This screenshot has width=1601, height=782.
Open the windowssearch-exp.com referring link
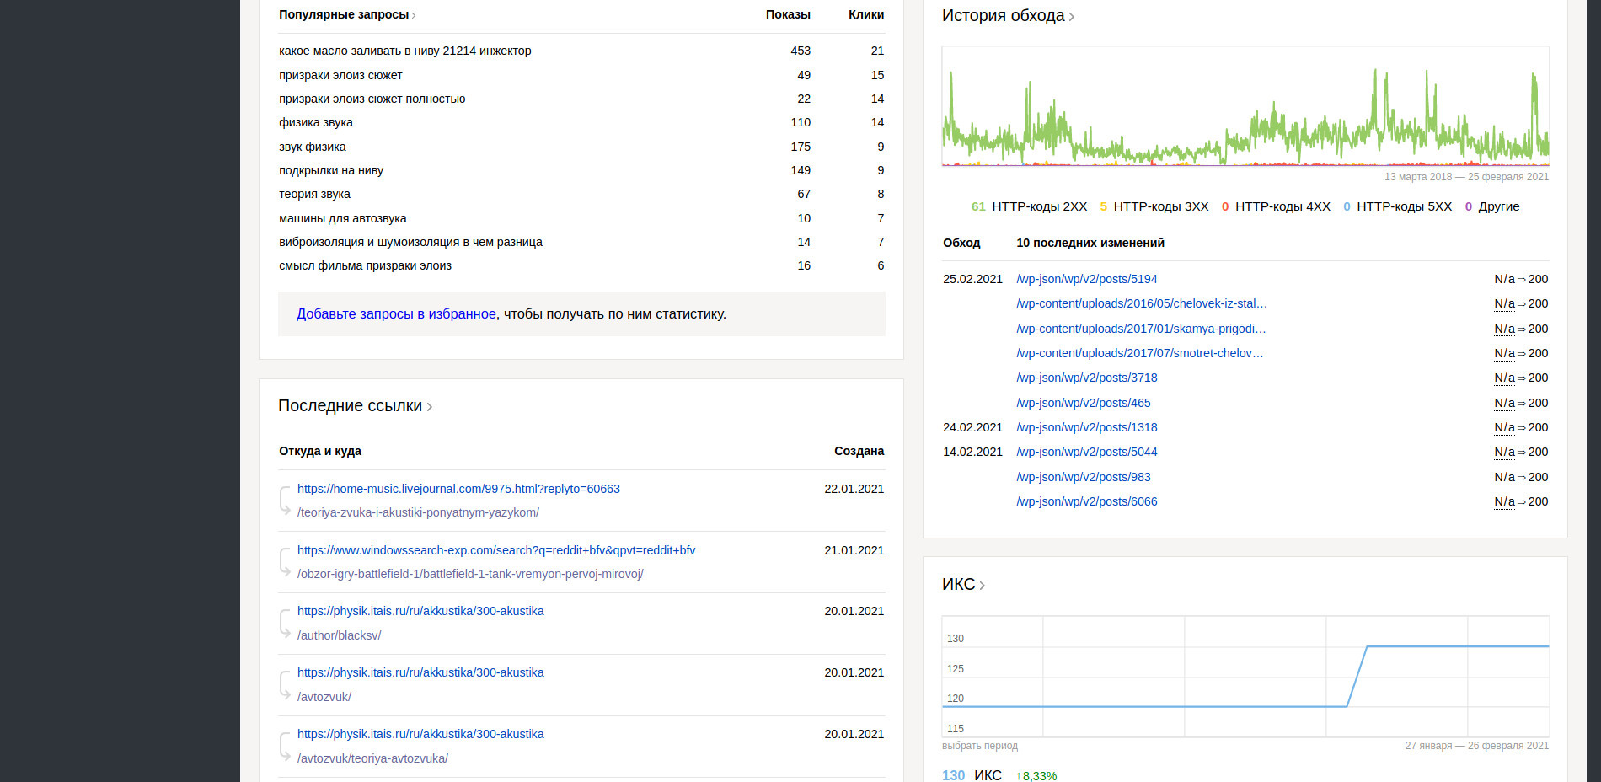tap(495, 550)
